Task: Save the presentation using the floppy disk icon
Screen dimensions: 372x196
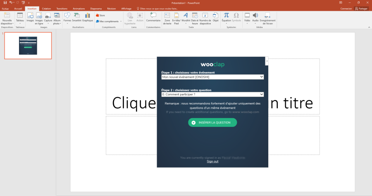Action: coord(5,2)
